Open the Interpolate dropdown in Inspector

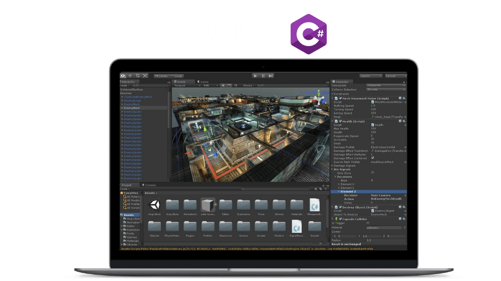pyautogui.click(x=386, y=86)
